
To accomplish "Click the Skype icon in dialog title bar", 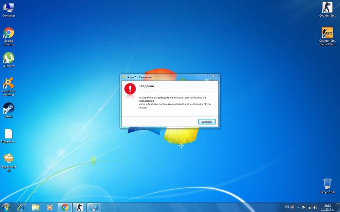I will pos(124,77).
